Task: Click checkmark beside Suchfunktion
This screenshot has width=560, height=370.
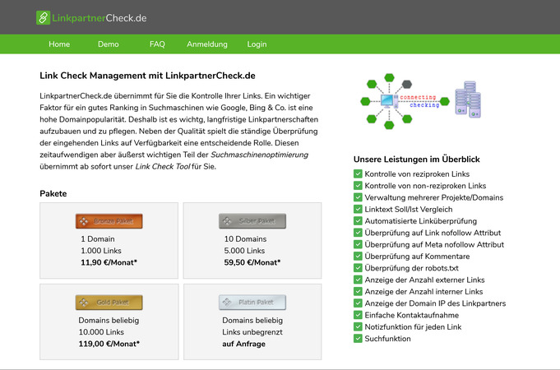Action: (x=358, y=339)
